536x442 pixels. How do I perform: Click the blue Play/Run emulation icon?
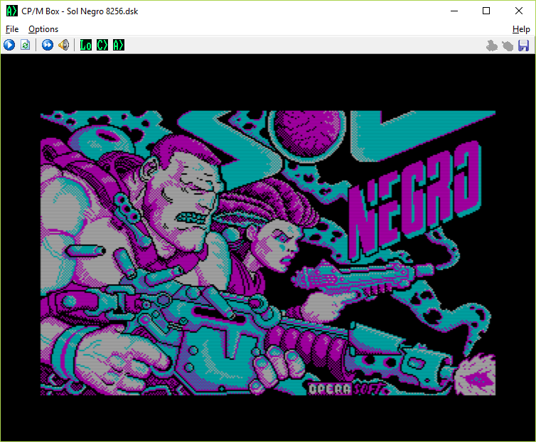(x=9, y=45)
